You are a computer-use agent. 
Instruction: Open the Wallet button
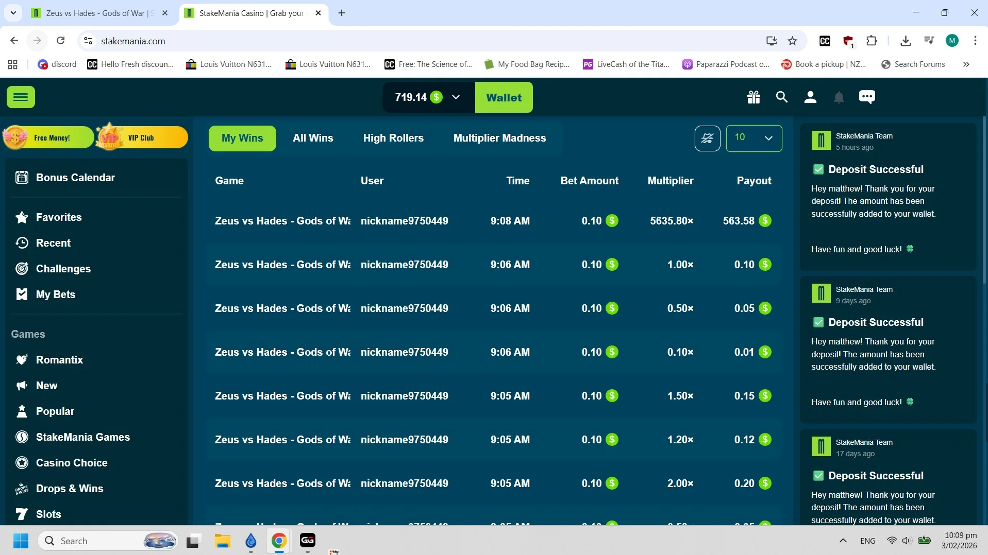(504, 97)
